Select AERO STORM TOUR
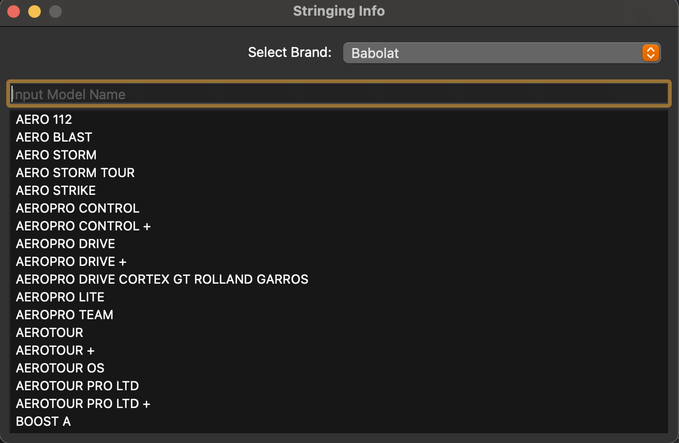The width and height of the screenshot is (679, 443). [x=75, y=172]
